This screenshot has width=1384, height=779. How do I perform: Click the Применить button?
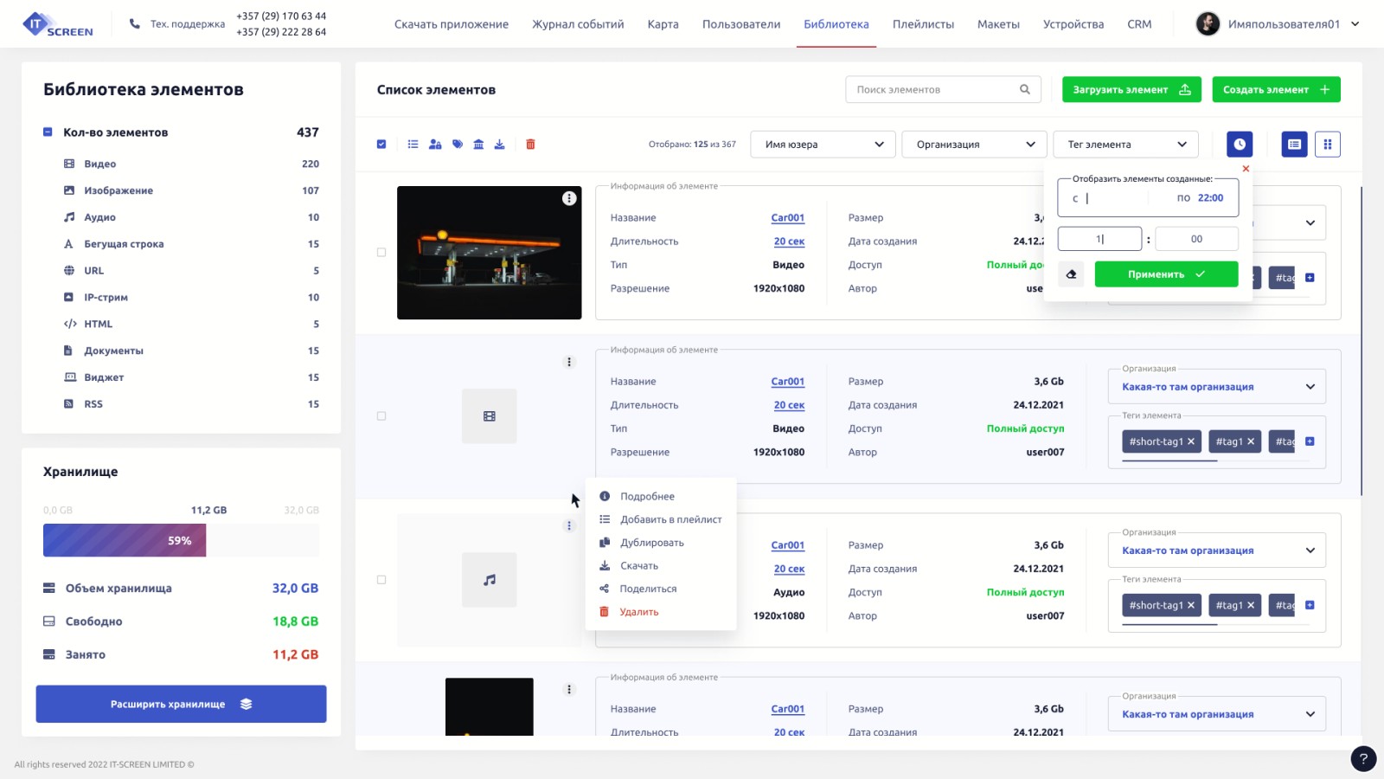[1165, 274]
